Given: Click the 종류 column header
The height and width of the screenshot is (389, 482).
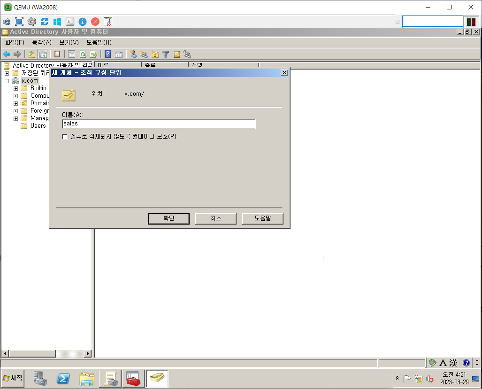Looking at the screenshot, I should 165,65.
